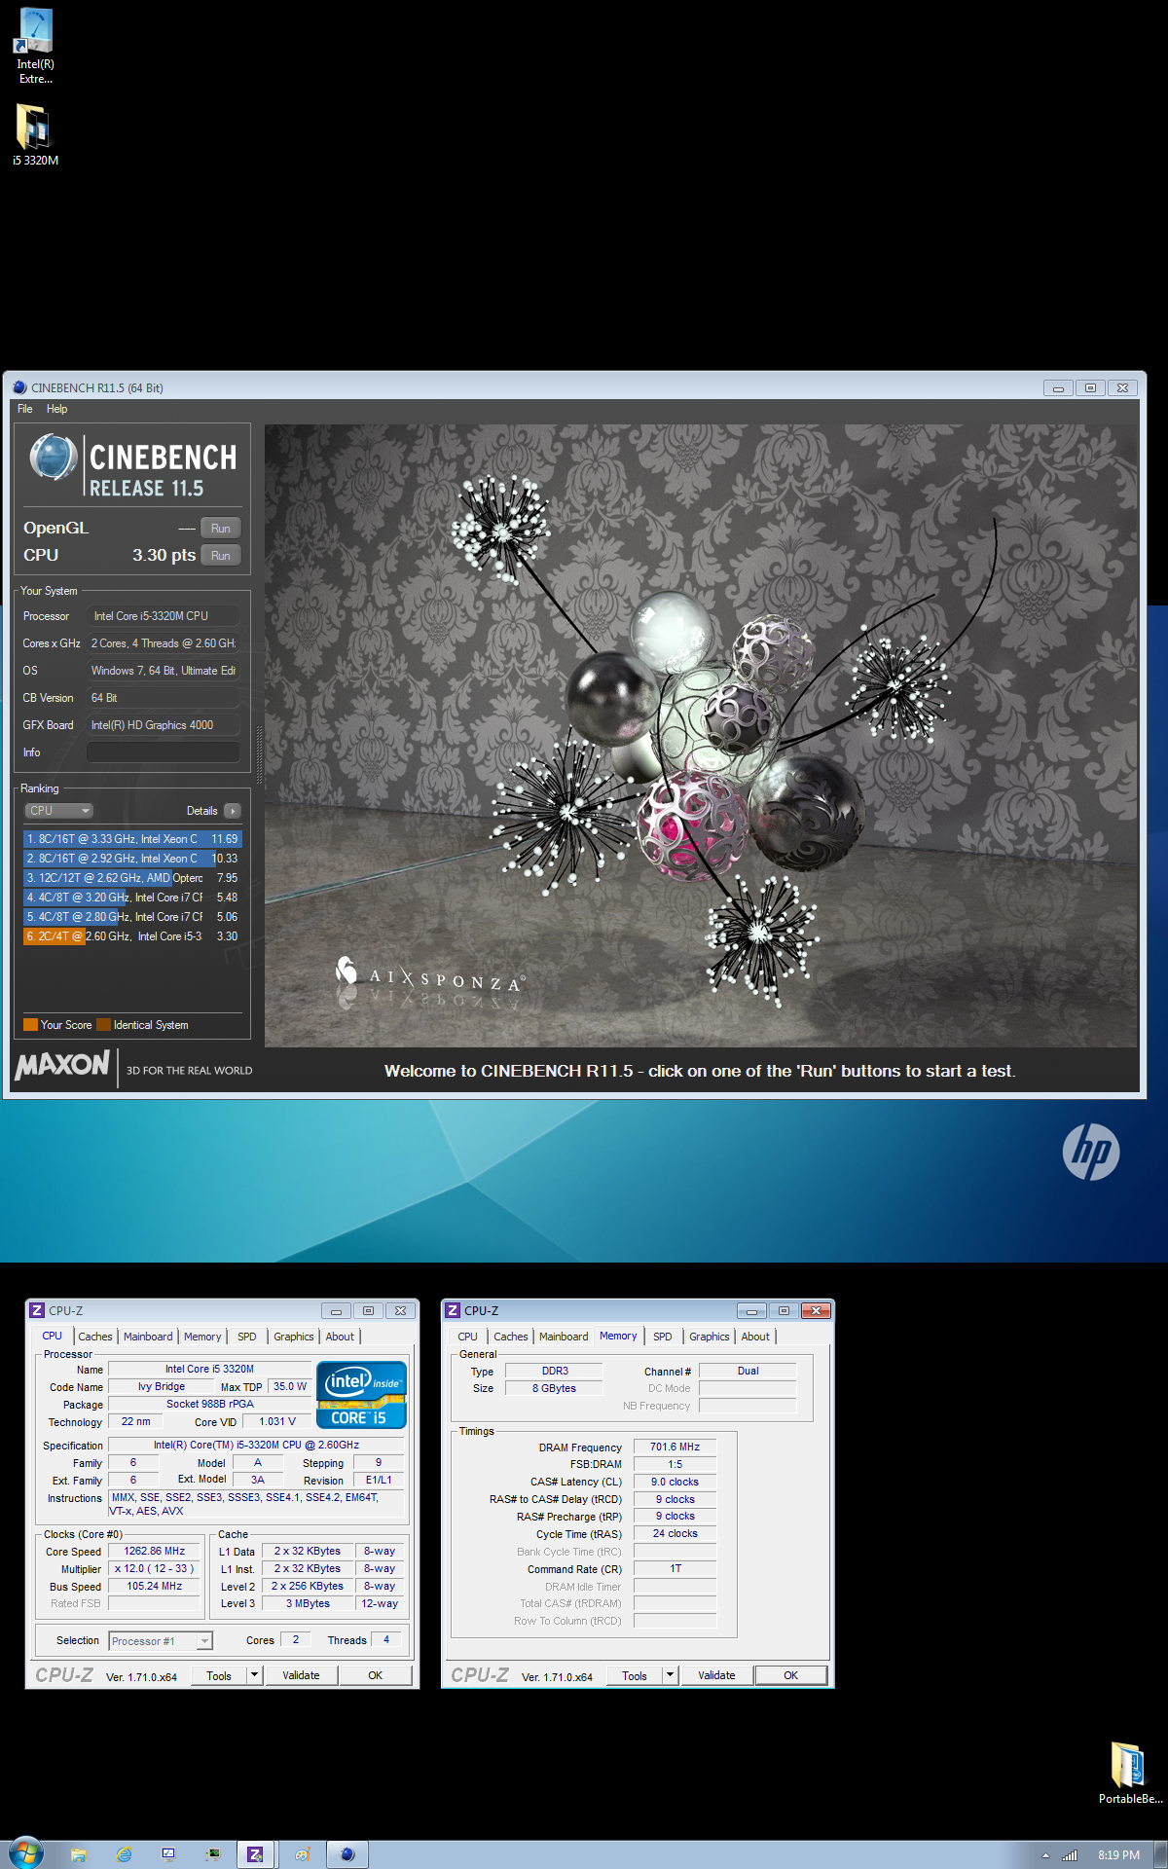Click the CINEBENCH globe logo icon
1168x1869 pixels.
point(54,457)
